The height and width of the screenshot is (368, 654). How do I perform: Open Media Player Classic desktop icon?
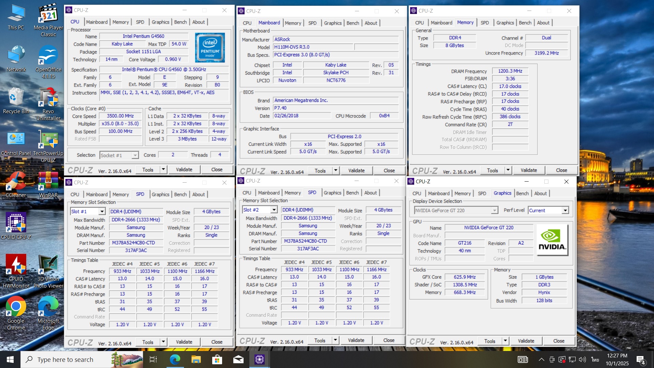click(48, 14)
